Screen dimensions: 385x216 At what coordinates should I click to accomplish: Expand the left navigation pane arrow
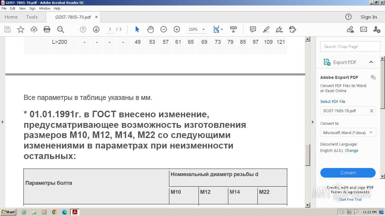pyautogui.click(x=2, y=122)
